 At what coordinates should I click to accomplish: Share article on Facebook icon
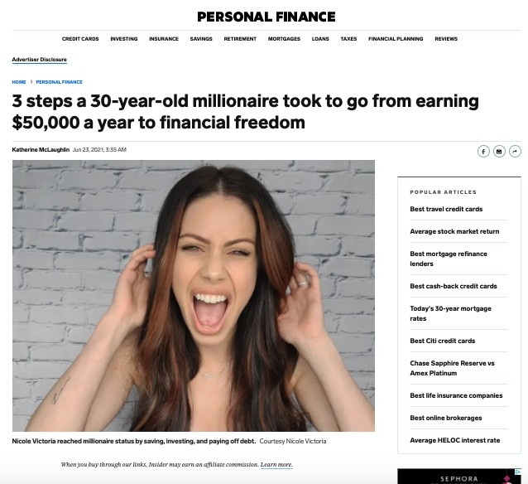point(483,152)
